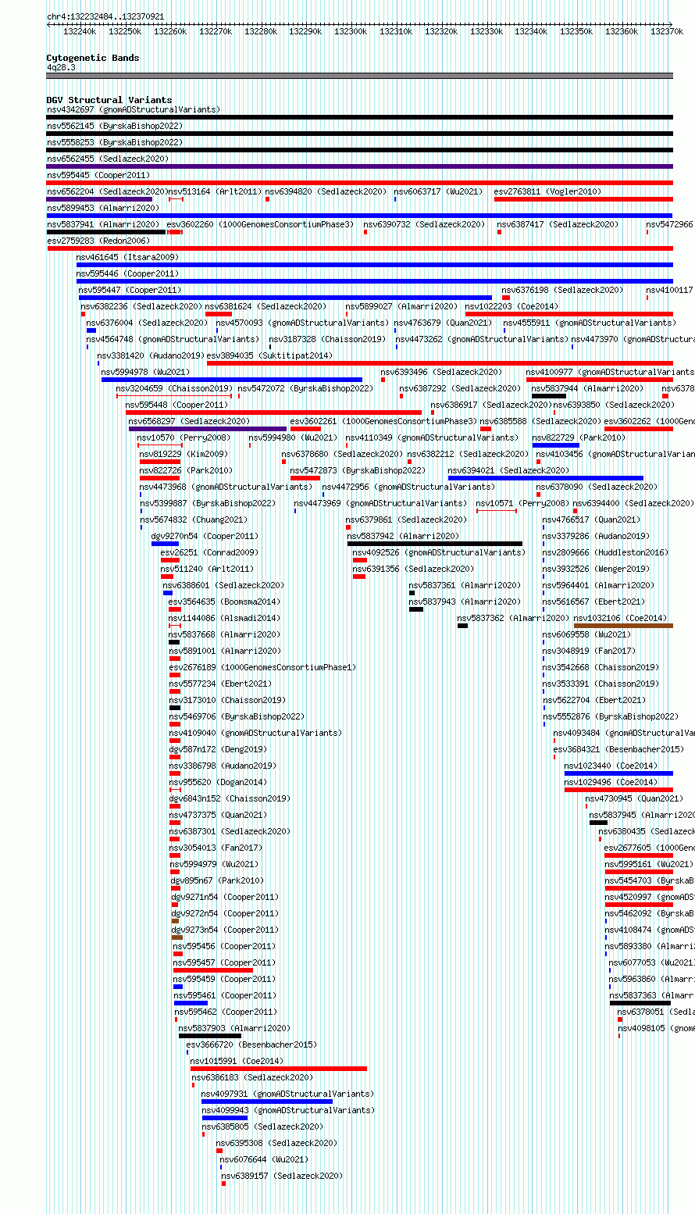This screenshot has height=1214, width=695.
Task: Open the nsv3048919 Fan2017 label
Action: 590,651
